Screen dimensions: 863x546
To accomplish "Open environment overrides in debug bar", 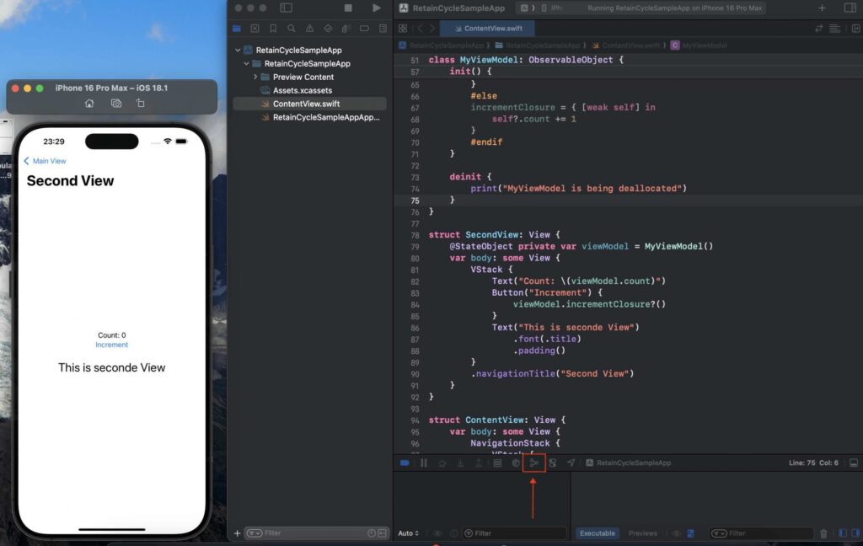I will [x=553, y=463].
